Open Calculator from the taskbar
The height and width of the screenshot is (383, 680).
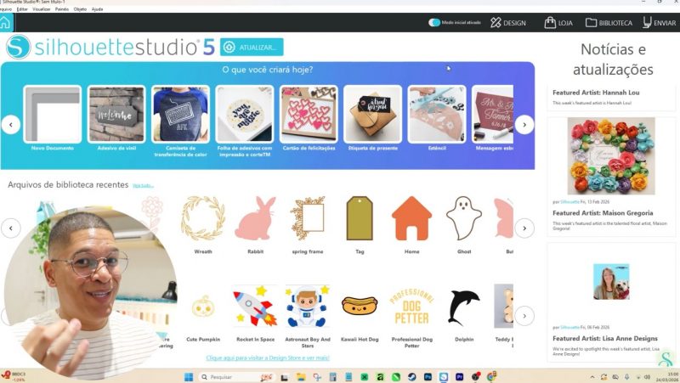(332, 377)
